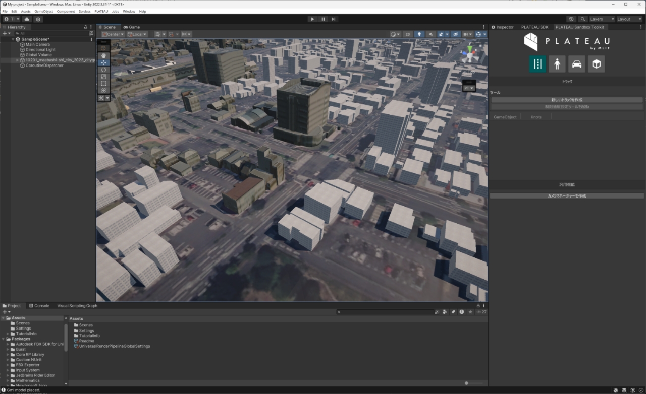Open Scene view kebab menu
Image resolution: width=646 pixels, height=394 pixels.
(484, 27)
